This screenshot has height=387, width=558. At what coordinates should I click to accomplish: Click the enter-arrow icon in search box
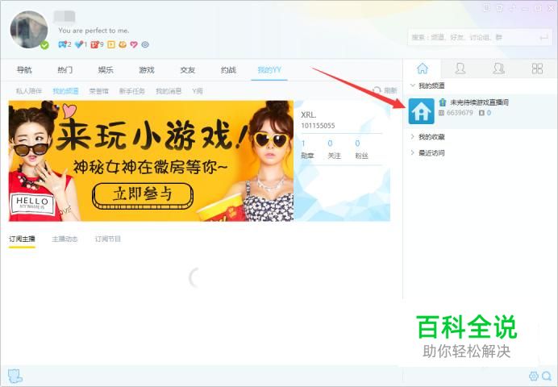[543, 37]
